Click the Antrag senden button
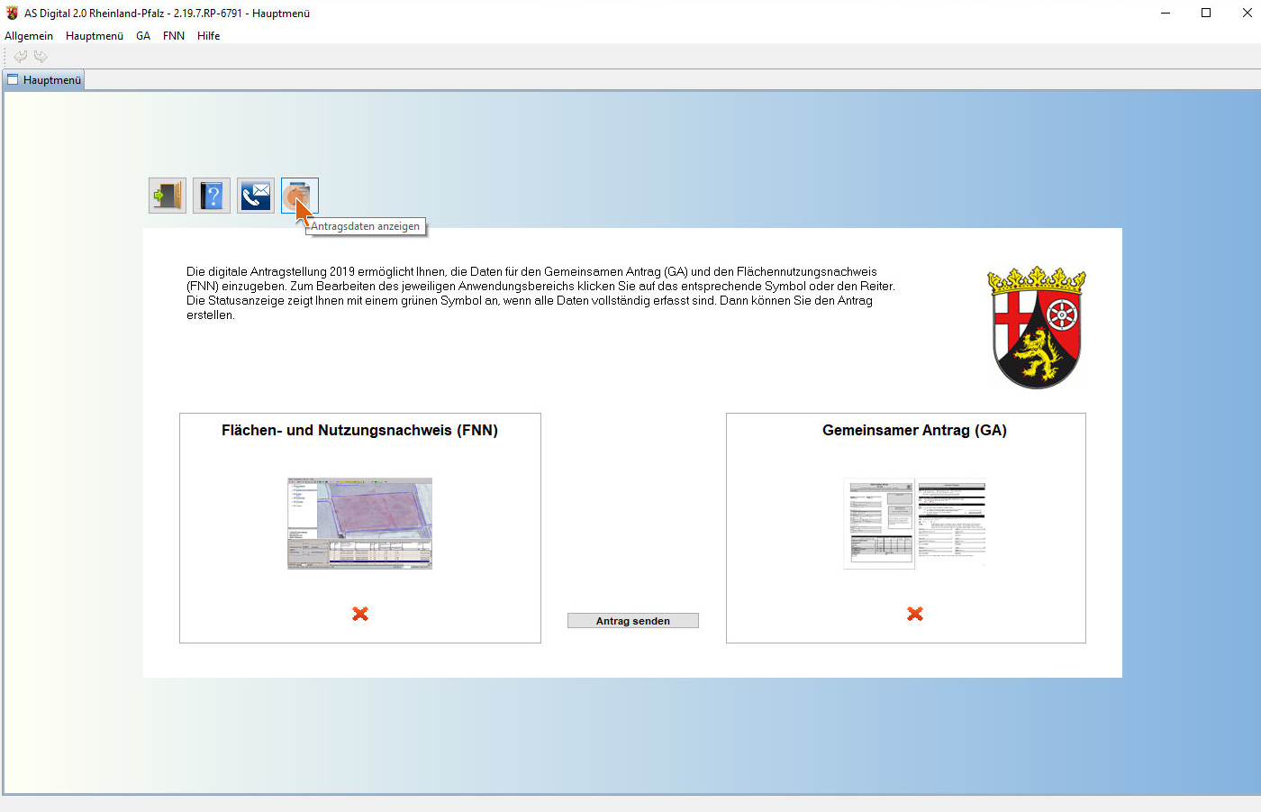The height and width of the screenshot is (812, 1261). tap(633, 621)
